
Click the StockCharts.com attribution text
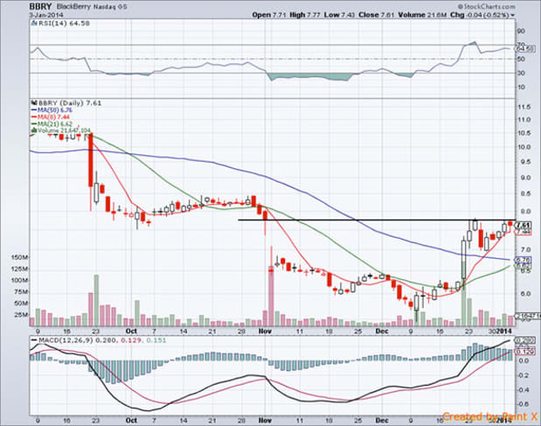coord(487,6)
